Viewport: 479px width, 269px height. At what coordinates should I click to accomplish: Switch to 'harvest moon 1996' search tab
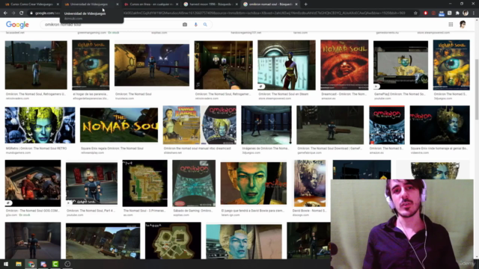(x=210, y=4)
